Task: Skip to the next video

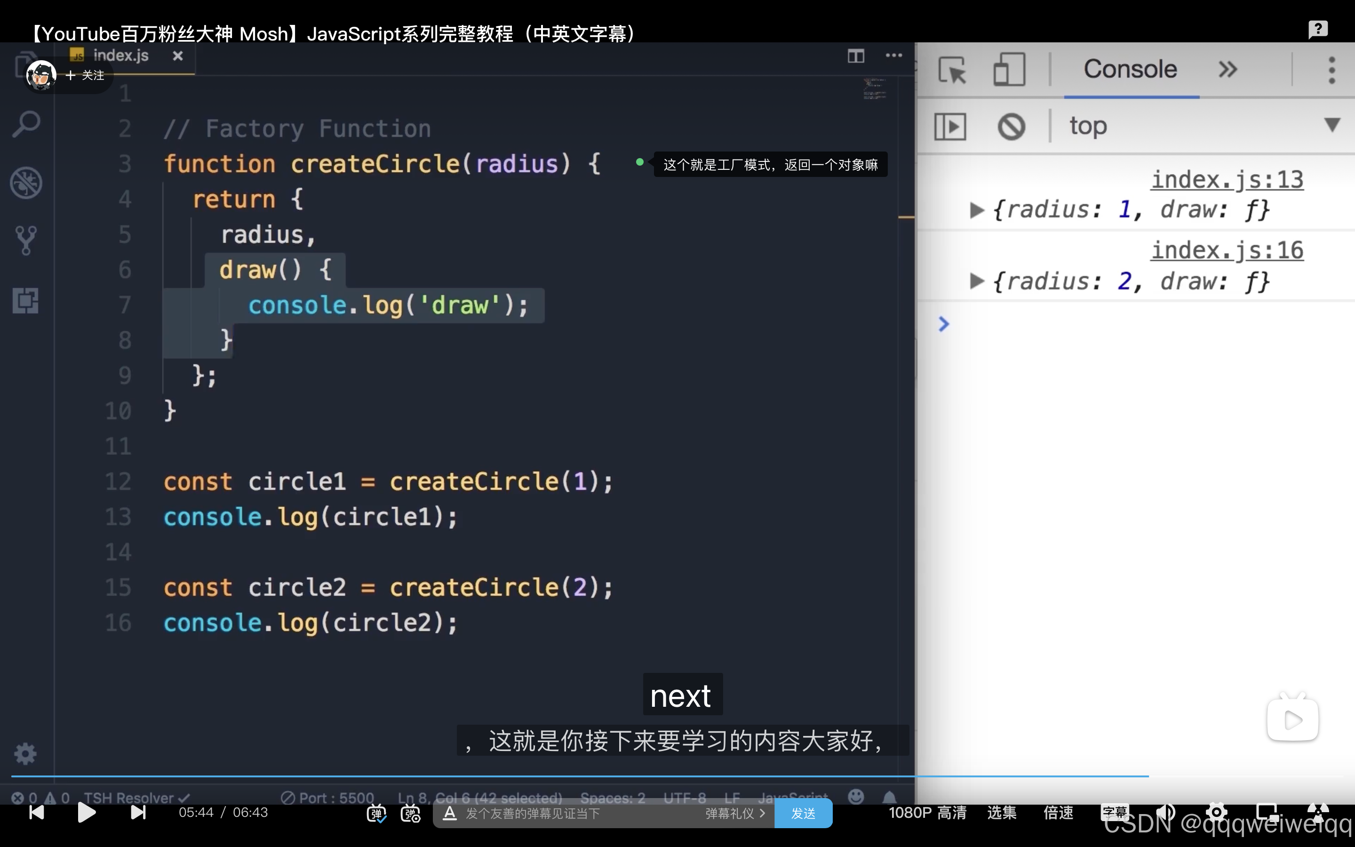Action: pyautogui.click(x=138, y=812)
